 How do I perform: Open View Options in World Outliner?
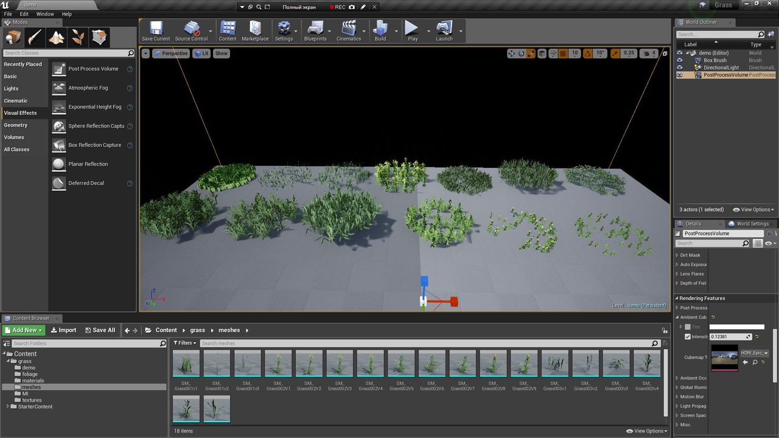click(753, 210)
